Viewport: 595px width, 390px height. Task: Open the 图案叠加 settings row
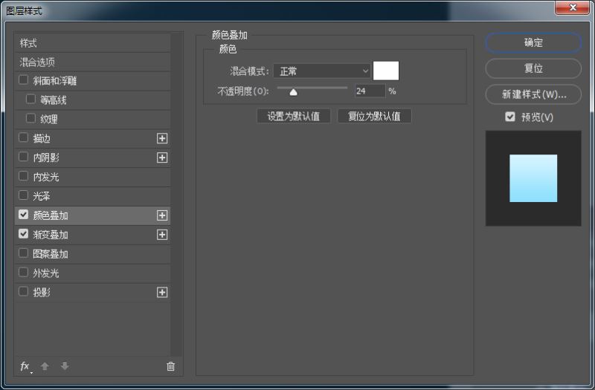(92, 254)
